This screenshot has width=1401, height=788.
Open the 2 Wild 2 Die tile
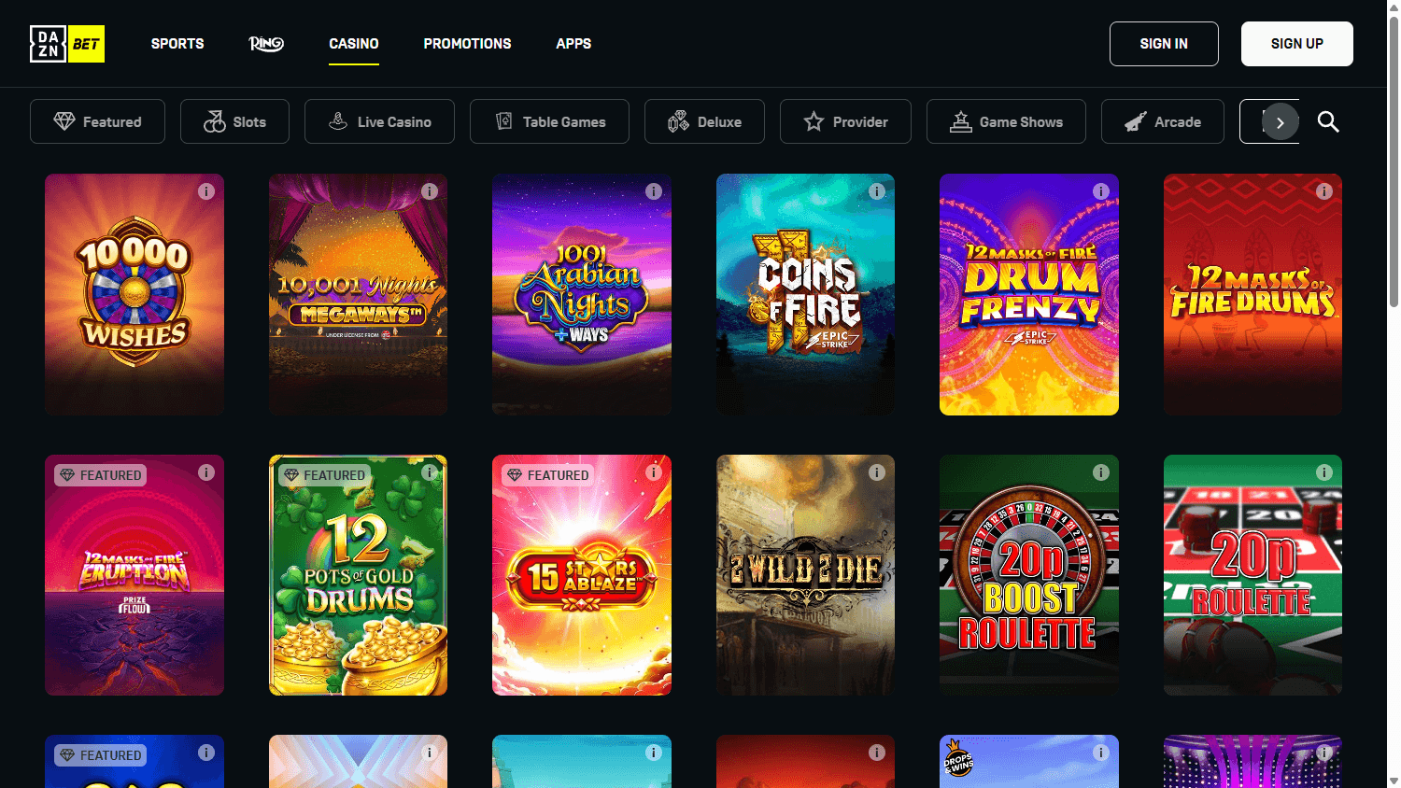[805, 575]
